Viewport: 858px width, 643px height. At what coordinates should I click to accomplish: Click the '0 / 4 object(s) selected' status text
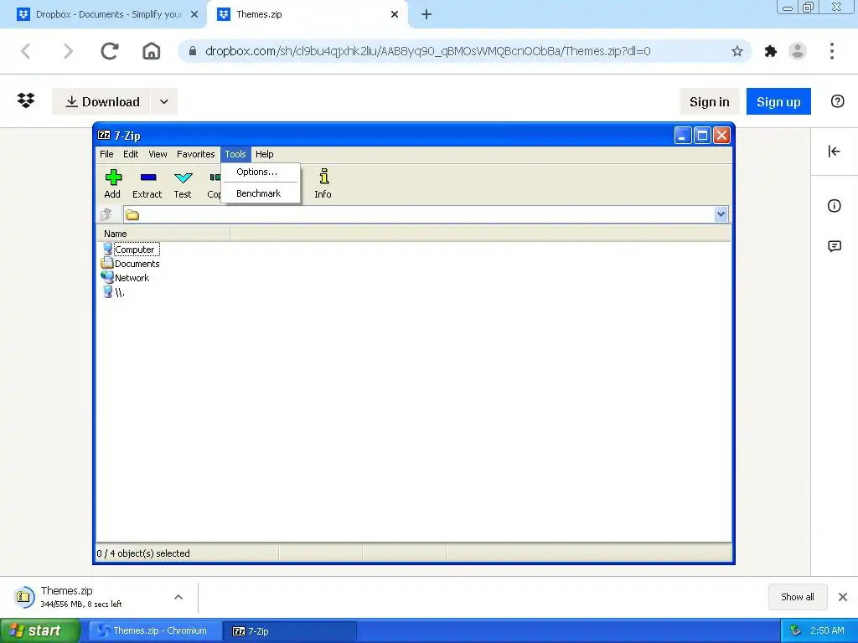click(143, 553)
